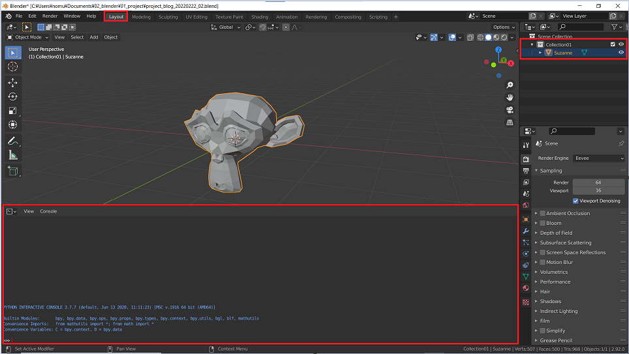Adjust the Viewport samples field 16
This screenshot has width=629, height=354.
pyautogui.click(x=598, y=190)
